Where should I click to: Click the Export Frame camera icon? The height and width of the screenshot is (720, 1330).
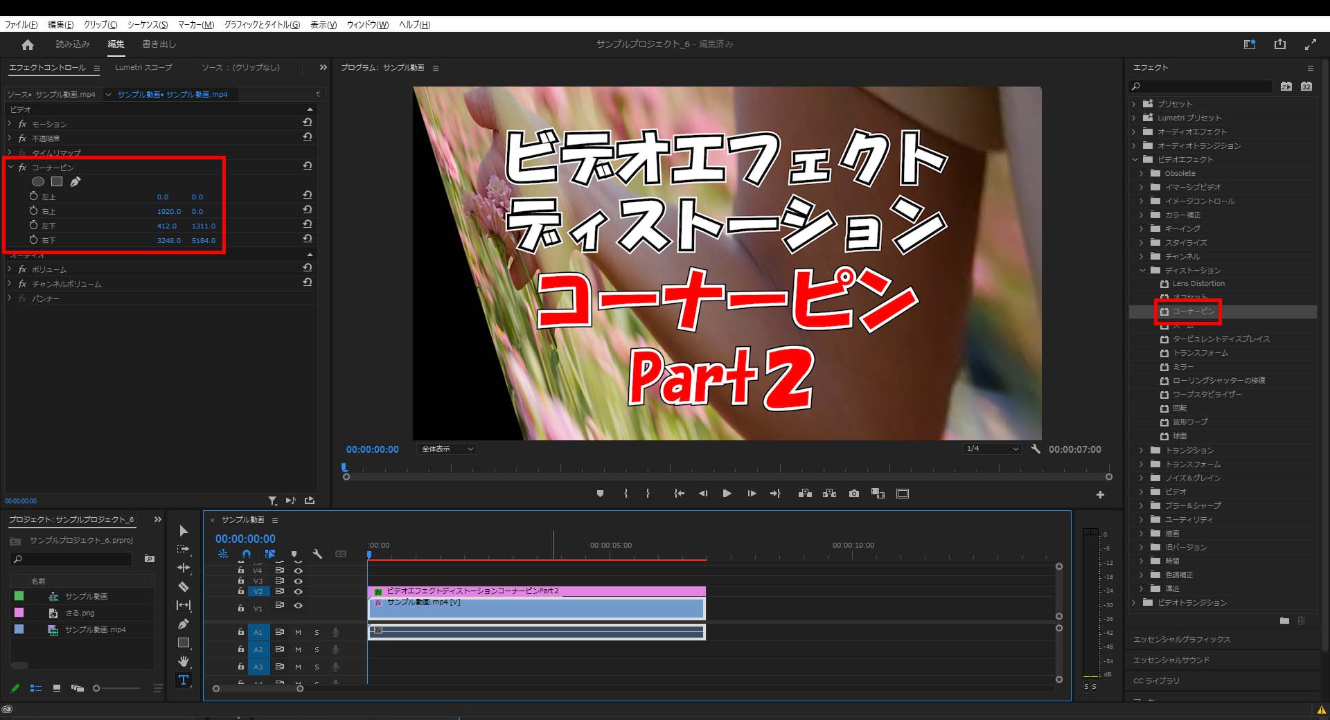pyautogui.click(x=854, y=494)
